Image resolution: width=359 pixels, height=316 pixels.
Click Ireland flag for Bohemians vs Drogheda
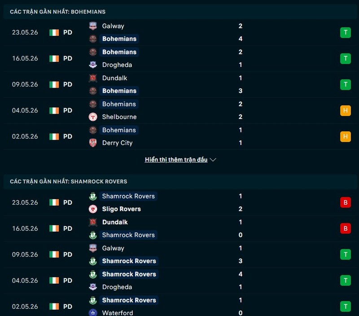point(54,59)
